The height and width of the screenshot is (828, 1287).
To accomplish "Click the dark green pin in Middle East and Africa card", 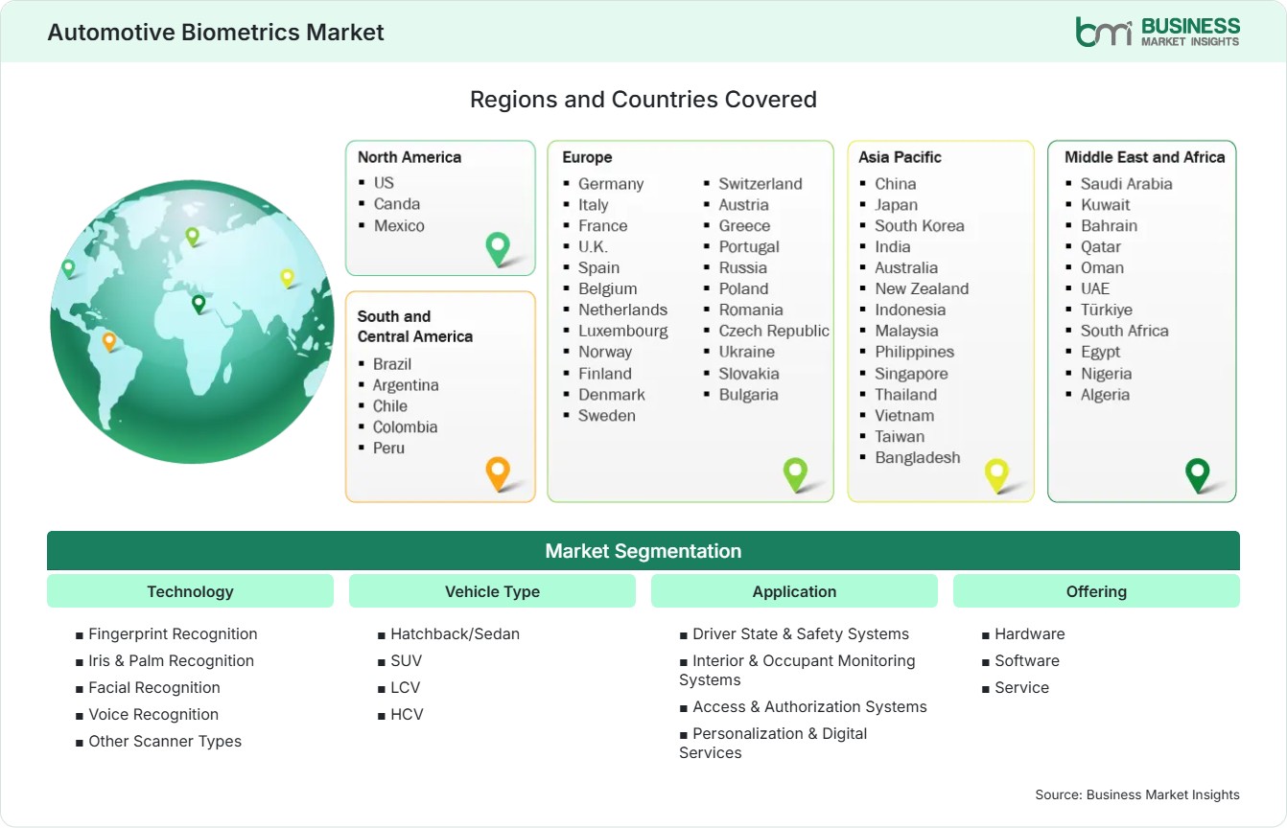I will [x=1198, y=475].
